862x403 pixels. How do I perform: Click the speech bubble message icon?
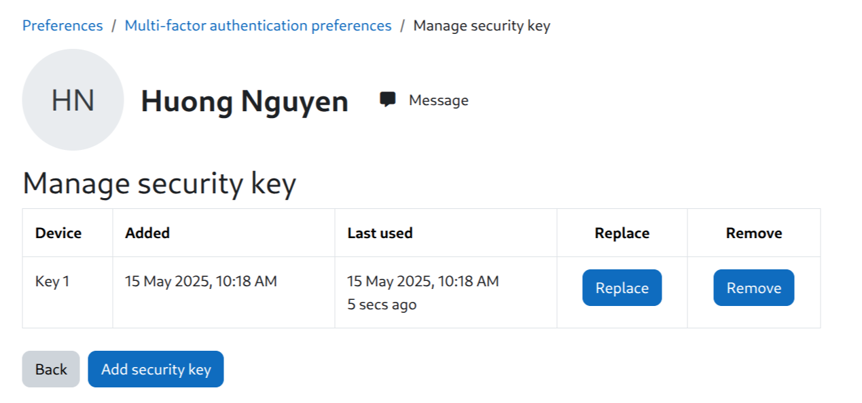[x=388, y=100]
